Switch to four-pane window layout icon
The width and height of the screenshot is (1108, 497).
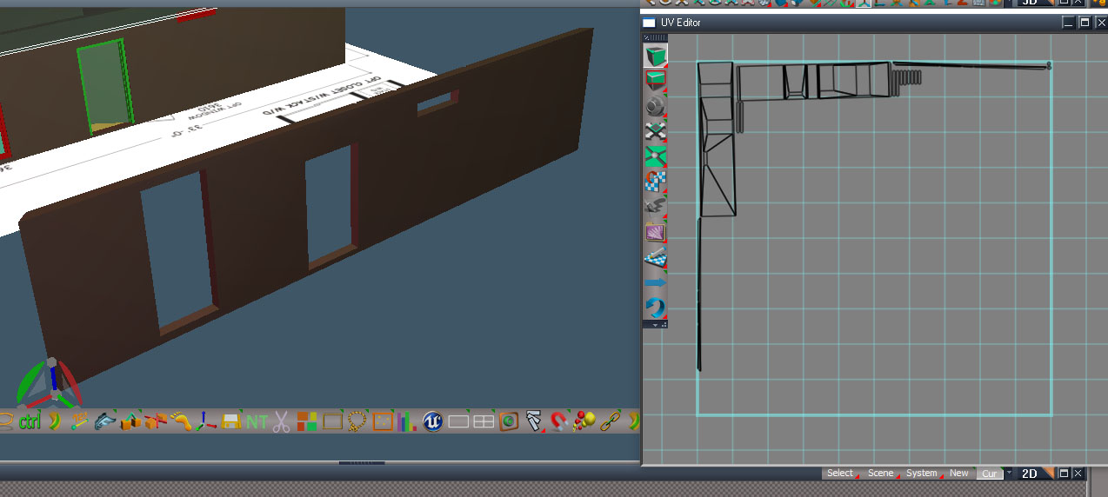point(484,421)
